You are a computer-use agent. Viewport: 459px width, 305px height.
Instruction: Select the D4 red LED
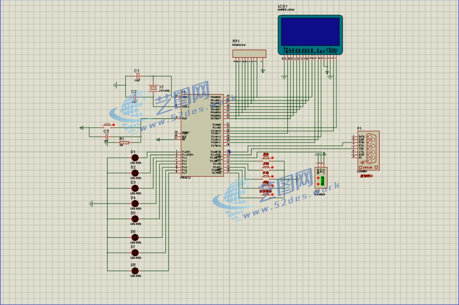click(135, 203)
